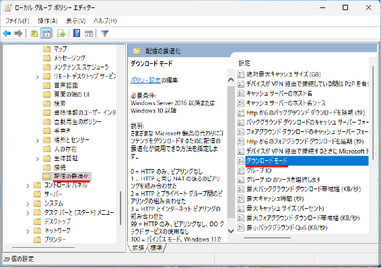Click the policy icon beside 最大キャッシュ時間 (秒)
The height and width of the screenshot is (268, 381).
(x=241, y=199)
